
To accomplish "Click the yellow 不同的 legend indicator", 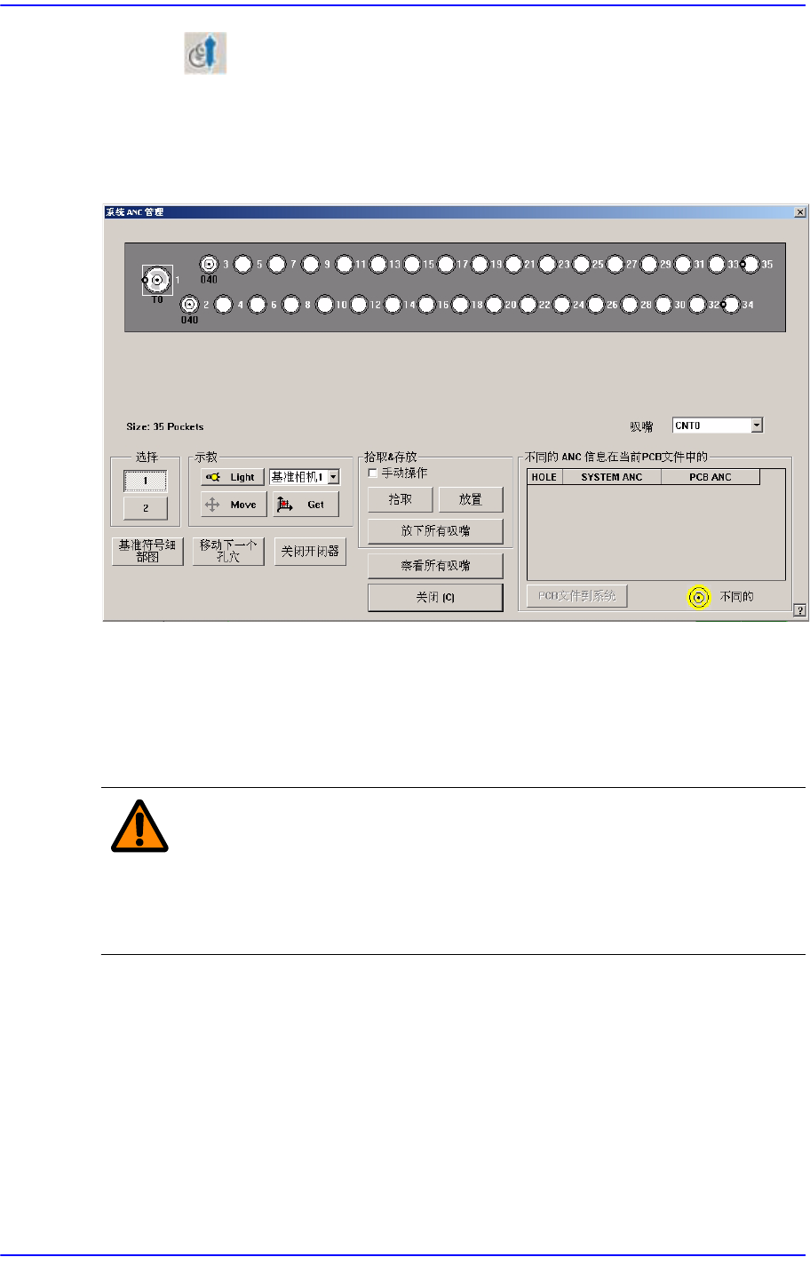I will (699, 598).
